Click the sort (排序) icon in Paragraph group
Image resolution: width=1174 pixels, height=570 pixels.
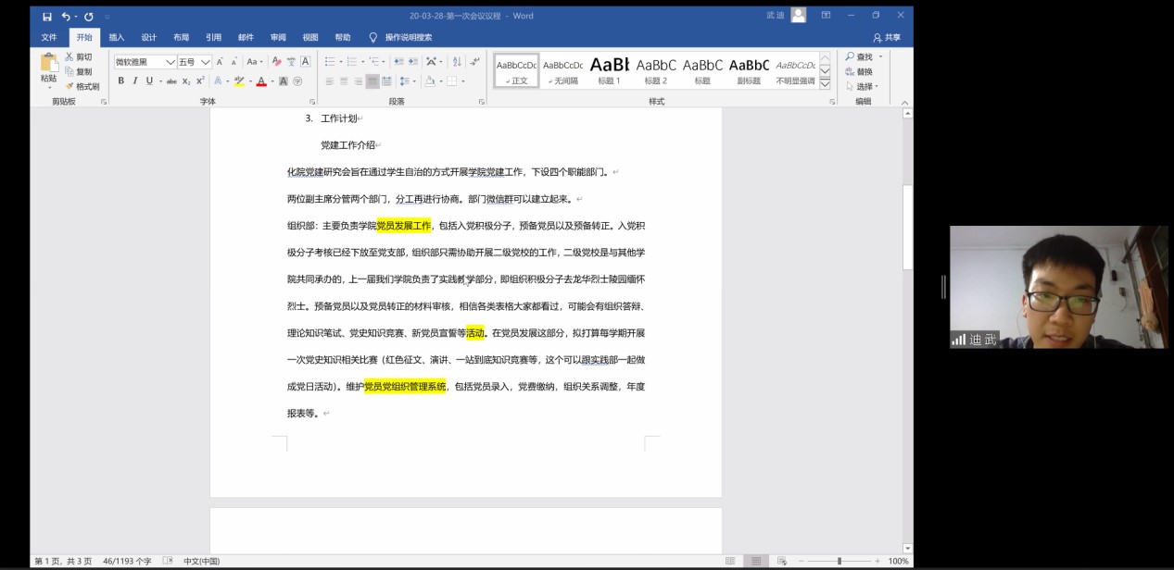(x=457, y=62)
